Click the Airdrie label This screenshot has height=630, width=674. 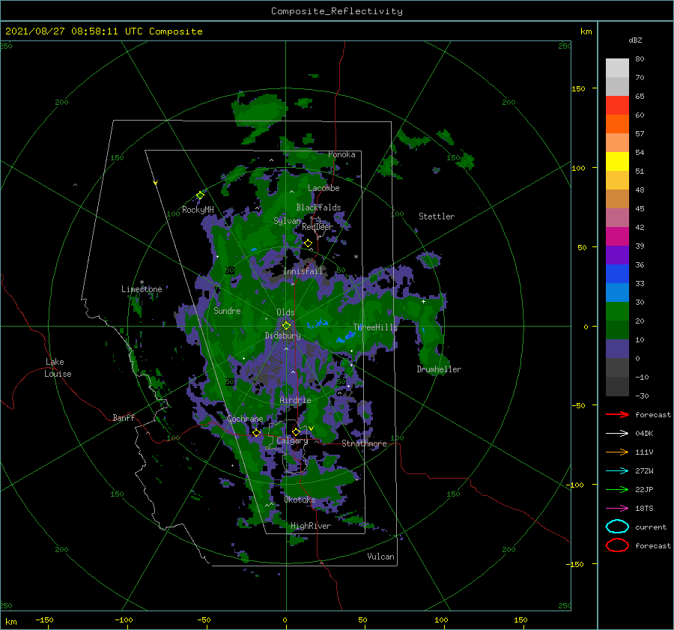(x=295, y=400)
